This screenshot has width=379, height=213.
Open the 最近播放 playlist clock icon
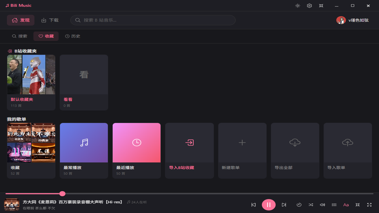coord(136,143)
